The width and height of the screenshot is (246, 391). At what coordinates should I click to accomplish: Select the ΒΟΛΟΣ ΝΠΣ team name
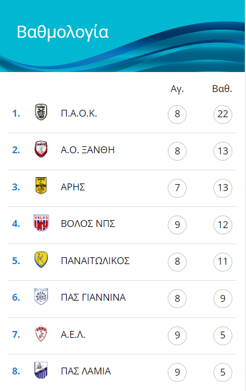coord(88,224)
